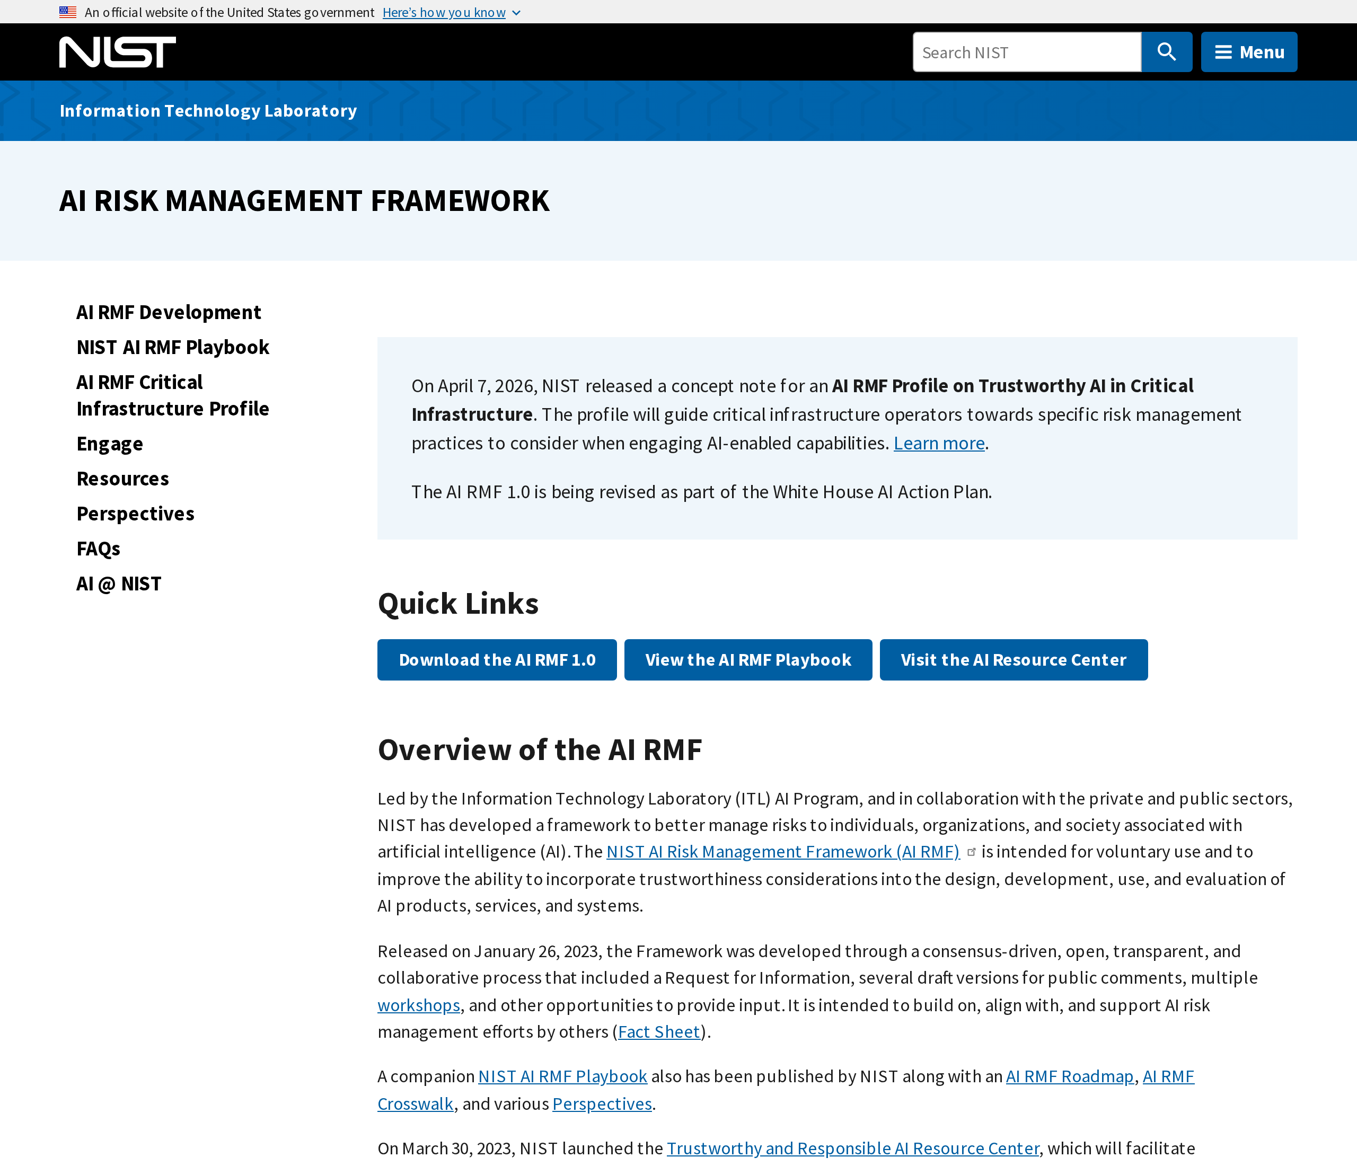Click the Learn more link
1357x1166 pixels.
[939, 443]
